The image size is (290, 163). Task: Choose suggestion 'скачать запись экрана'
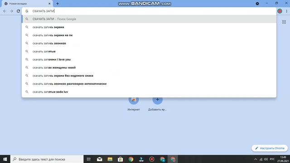pyautogui.click(x=149, y=27)
